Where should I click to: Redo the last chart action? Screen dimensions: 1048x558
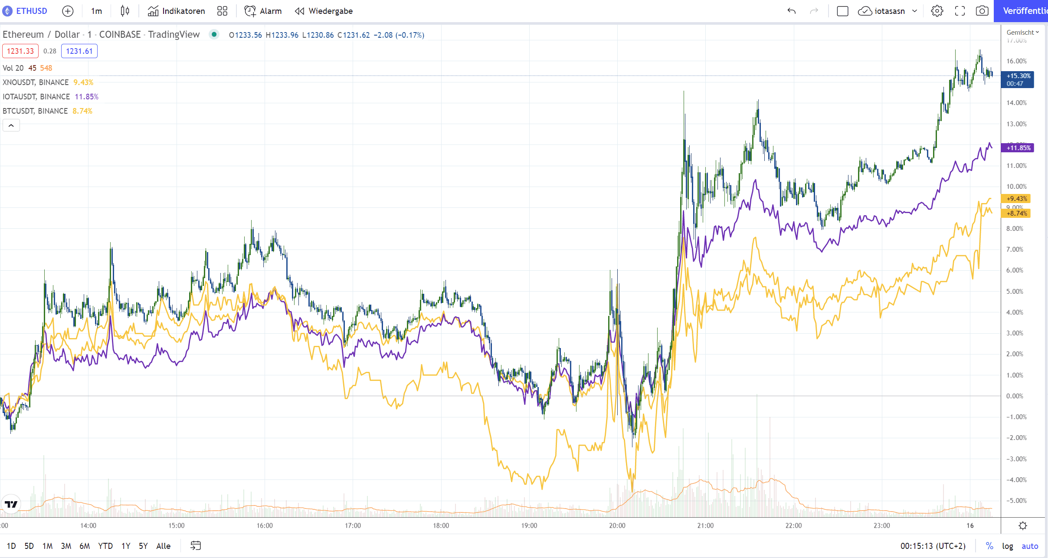click(814, 11)
